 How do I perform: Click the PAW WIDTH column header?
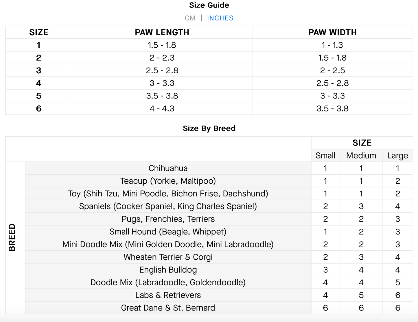click(x=332, y=32)
